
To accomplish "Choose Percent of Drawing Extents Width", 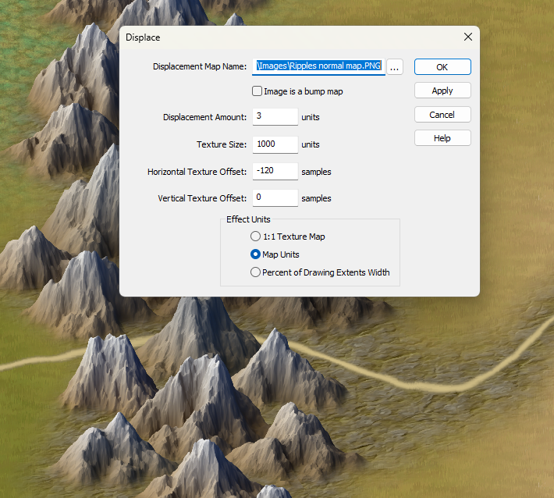I will (255, 272).
